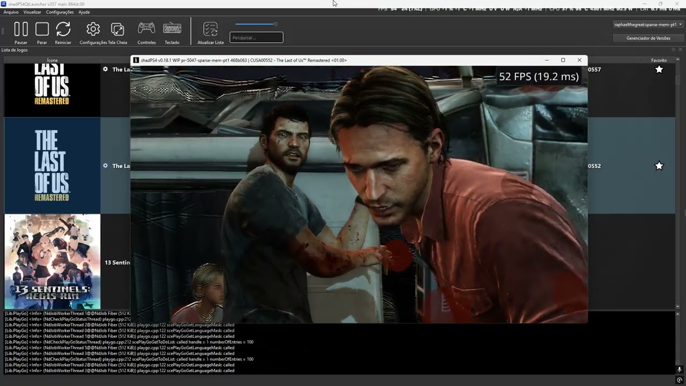Viewport: 686px width, 386px height.
Task: Adjust the icon size slider above the search box
Action: 256,24
